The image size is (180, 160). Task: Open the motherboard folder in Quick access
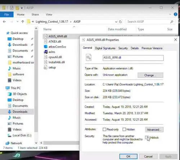pos(21,62)
